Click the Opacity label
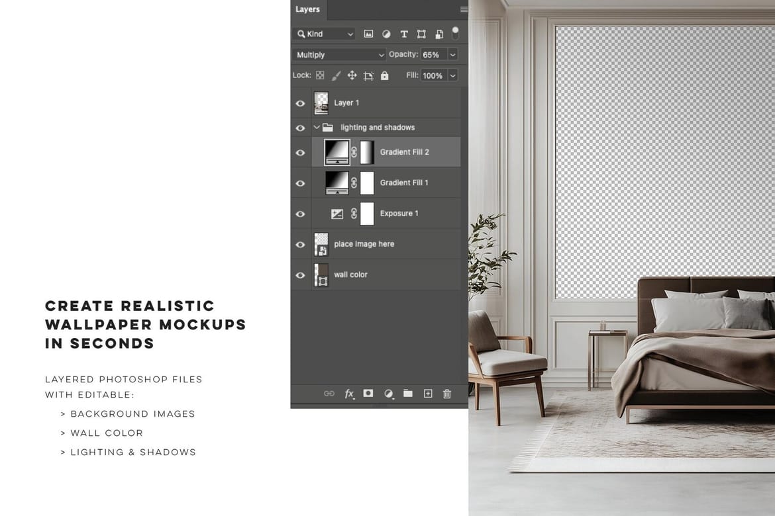Viewport: 775px width, 516px height. [x=403, y=54]
